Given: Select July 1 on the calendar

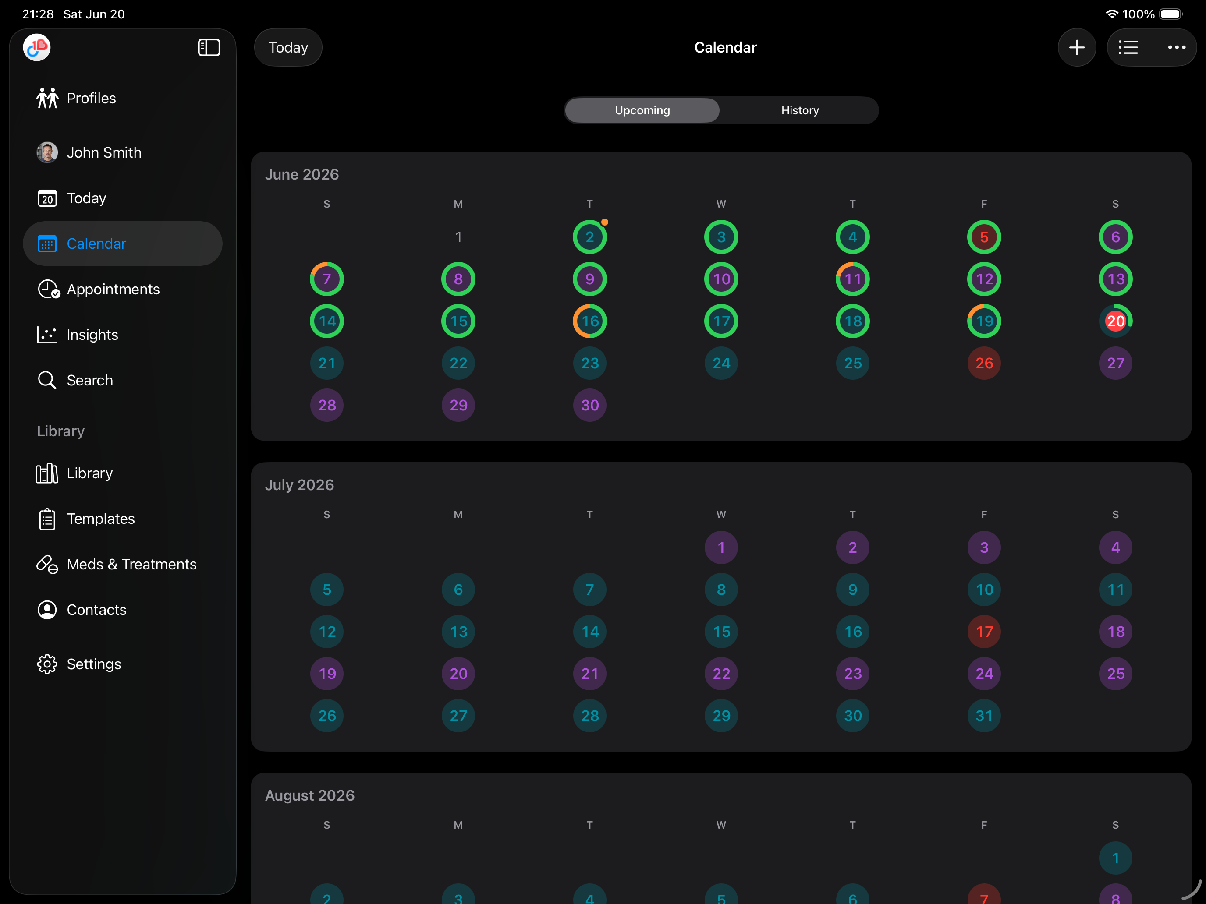Looking at the screenshot, I should tap(721, 547).
